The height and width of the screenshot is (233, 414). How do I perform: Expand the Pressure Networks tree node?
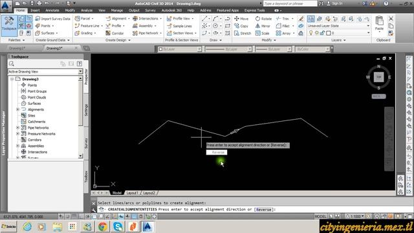tap(17, 134)
